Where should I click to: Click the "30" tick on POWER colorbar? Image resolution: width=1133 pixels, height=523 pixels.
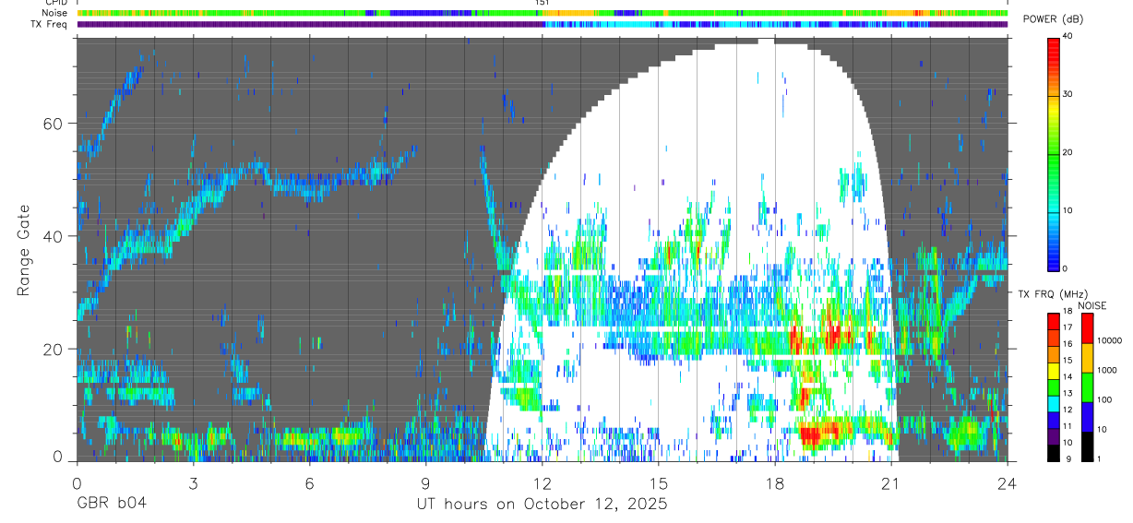point(1069,94)
